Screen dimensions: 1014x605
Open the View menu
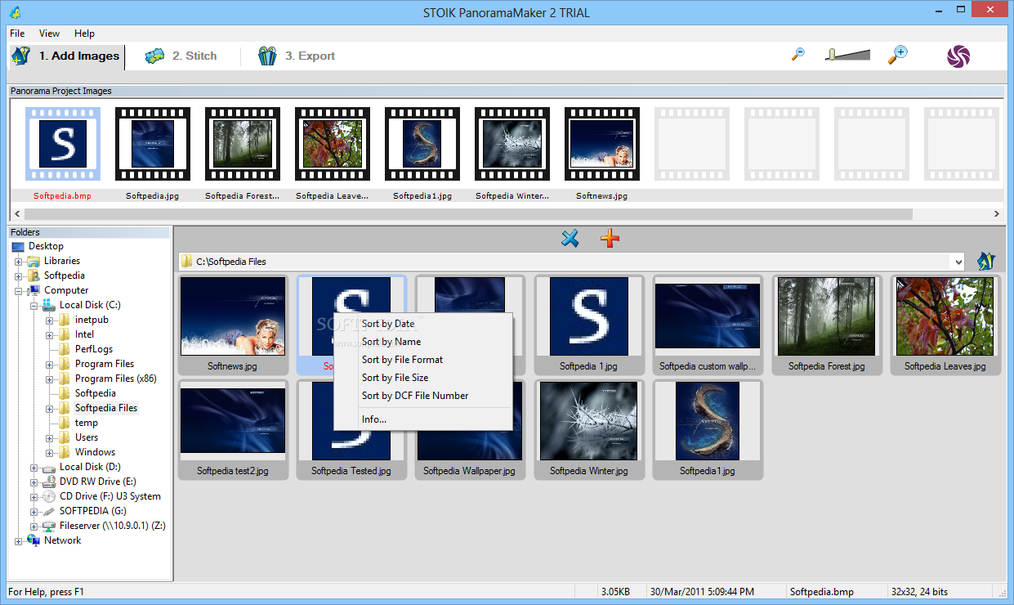[49, 34]
